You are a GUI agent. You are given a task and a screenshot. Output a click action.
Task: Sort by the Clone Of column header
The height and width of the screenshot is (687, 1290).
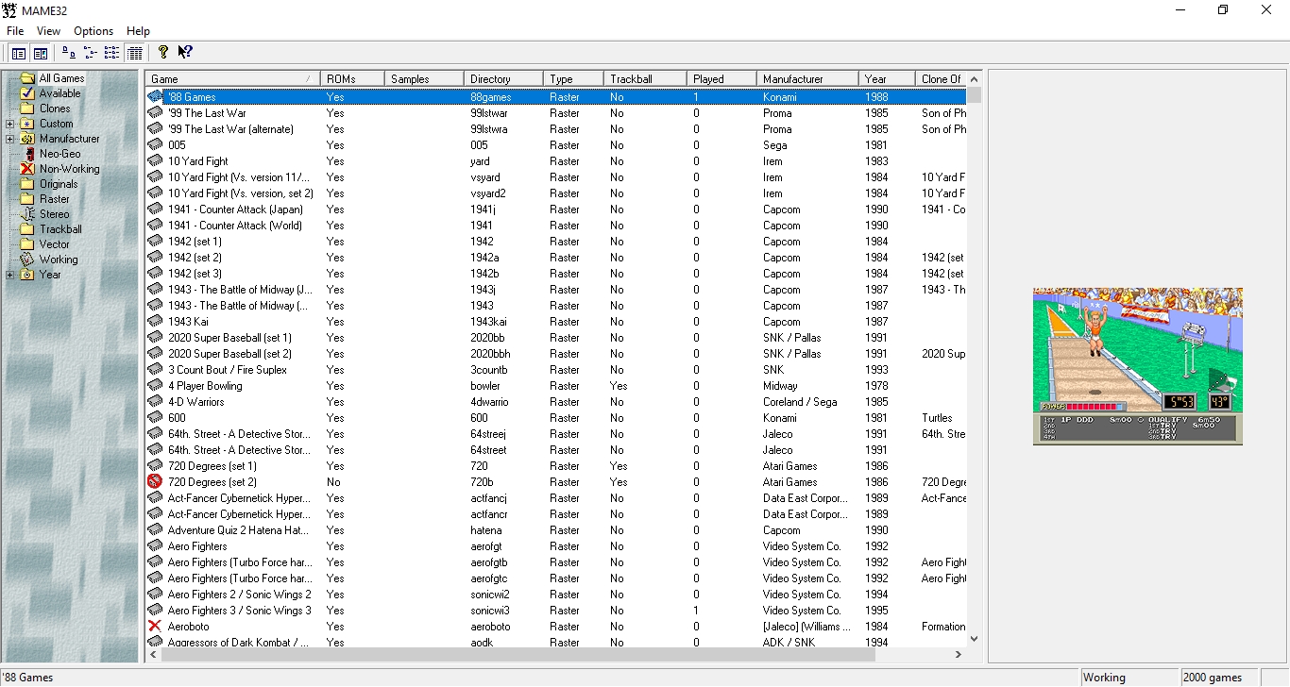942,79
